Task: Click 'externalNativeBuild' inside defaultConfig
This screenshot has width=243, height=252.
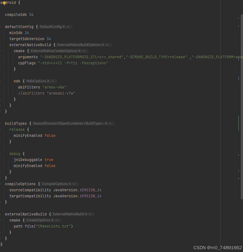Action: pyautogui.click(x=30, y=45)
